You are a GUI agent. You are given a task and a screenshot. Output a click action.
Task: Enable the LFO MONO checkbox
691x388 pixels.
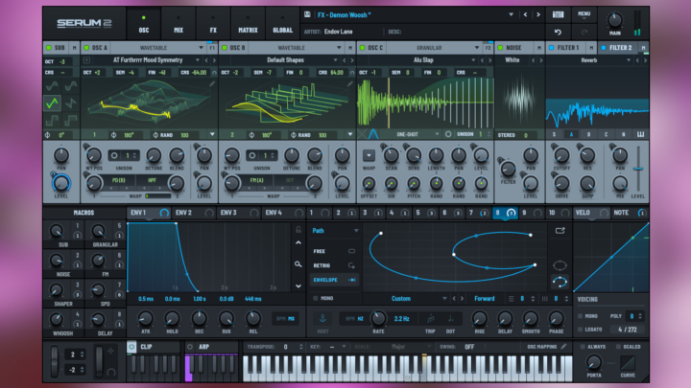pyautogui.click(x=315, y=298)
